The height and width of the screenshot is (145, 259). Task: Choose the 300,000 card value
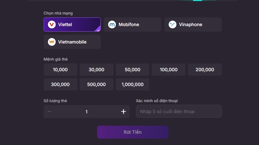point(60,84)
